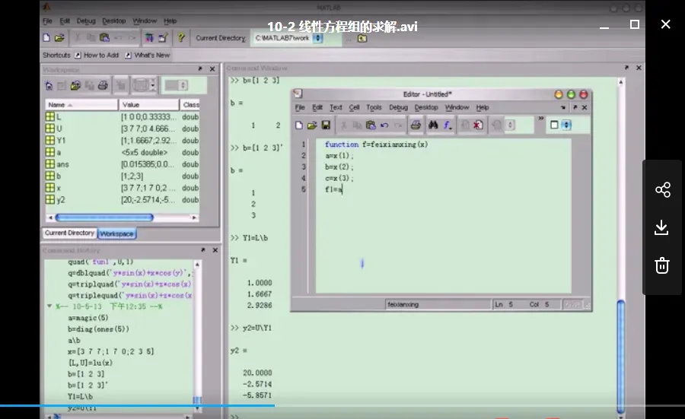Click Paste icon in Editor toolbar
Image resolution: width=685 pixels, height=419 pixels.
371,125
